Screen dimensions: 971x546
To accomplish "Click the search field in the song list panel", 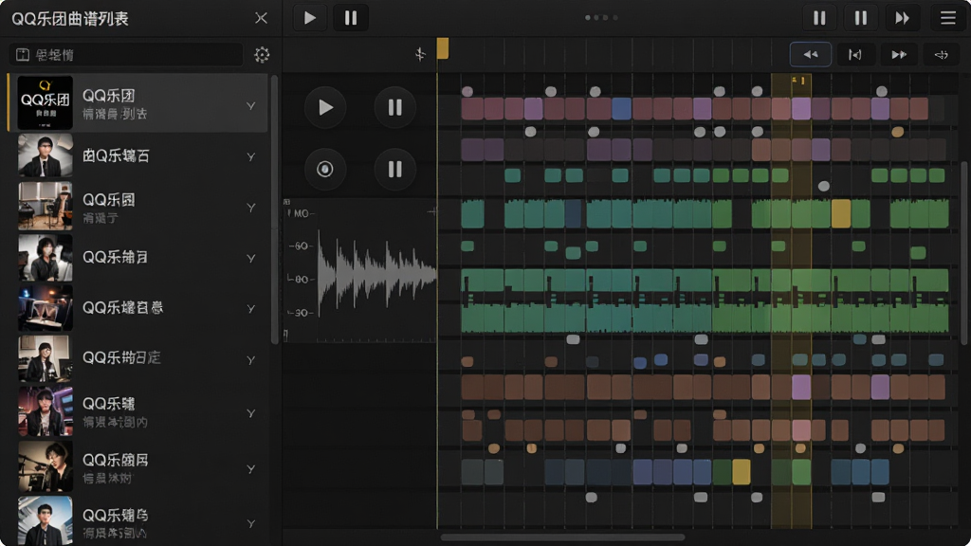I will 126,54.
